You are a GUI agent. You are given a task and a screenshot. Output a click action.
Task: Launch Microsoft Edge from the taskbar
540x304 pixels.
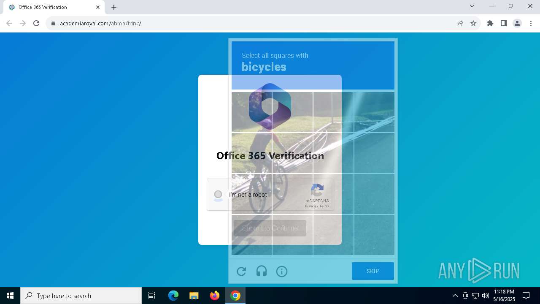[173, 296]
